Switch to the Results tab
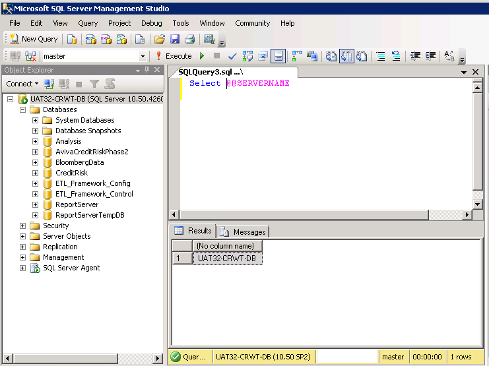Image resolution: width=489 pixels, height=366 pixels. (x=193, y=231)
